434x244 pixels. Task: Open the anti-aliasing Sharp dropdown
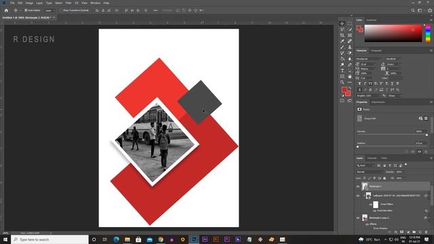click(x=394, y=96)
